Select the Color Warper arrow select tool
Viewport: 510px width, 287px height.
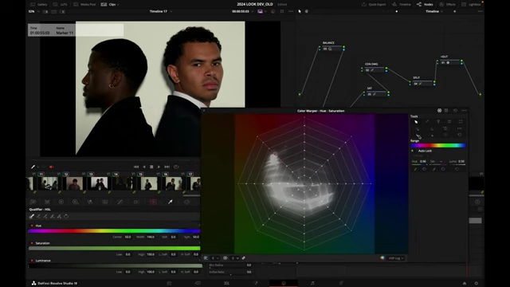point(416,122)
